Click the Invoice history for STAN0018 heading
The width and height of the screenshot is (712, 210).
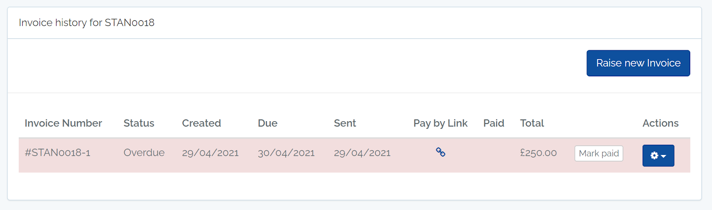pyautogui.click(x=86, y=23)
